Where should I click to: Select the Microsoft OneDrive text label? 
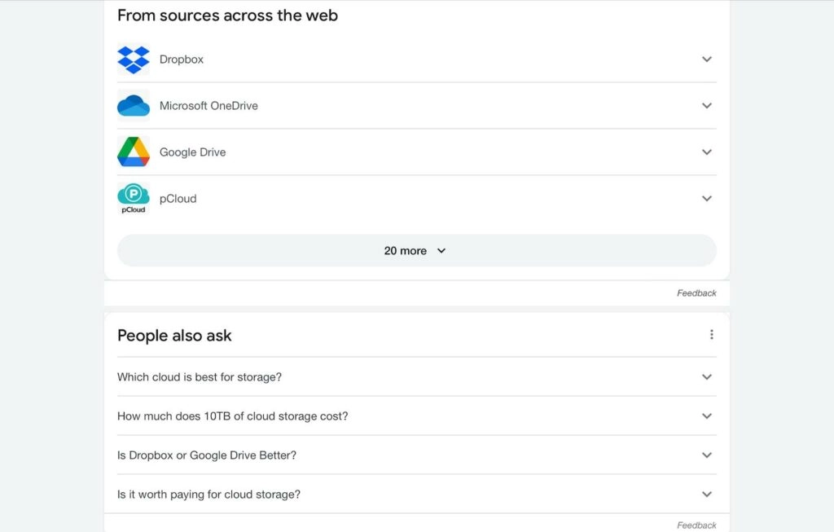208,106
